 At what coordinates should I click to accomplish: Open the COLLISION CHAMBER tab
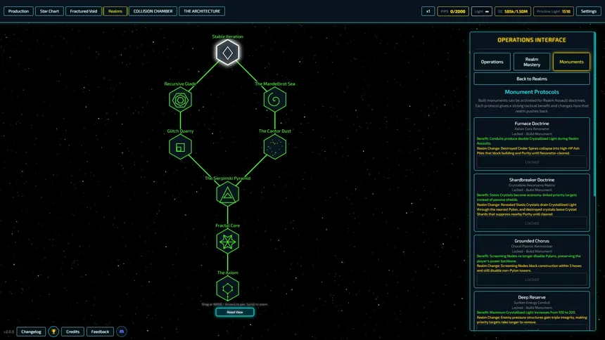(x=153, y=11)
